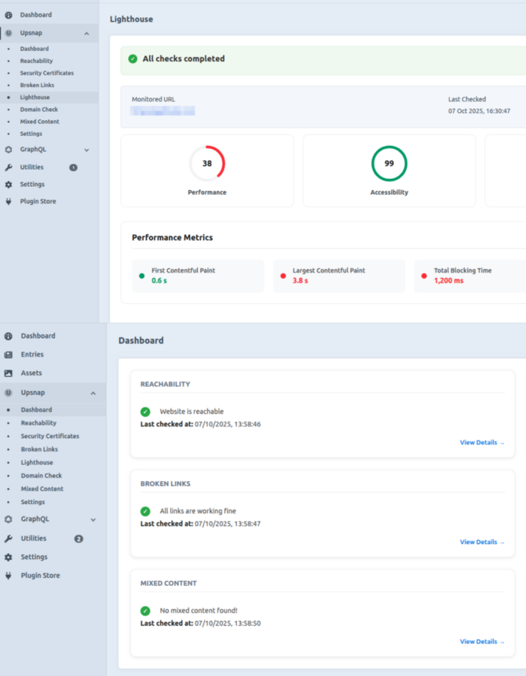The width and height of the screenshot is (526, 676).
Task: Click the green dot by First Contentful Paint
Action: coord(142,276)
